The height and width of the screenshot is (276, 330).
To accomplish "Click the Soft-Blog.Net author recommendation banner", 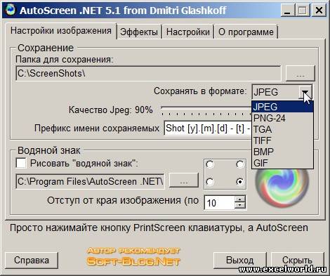I will click(x=133, y=257).
